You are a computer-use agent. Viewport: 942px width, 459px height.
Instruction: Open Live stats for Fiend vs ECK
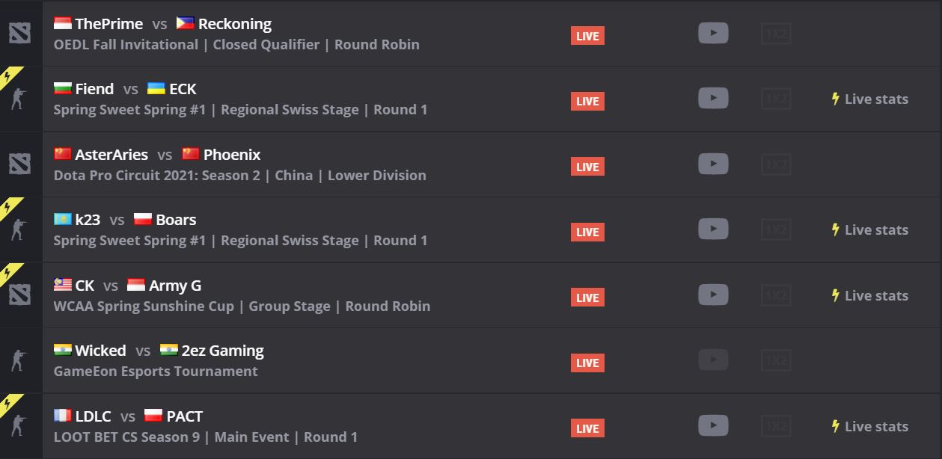[869, 99]
